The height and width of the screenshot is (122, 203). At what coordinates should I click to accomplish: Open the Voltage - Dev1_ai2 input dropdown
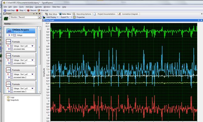32,74
